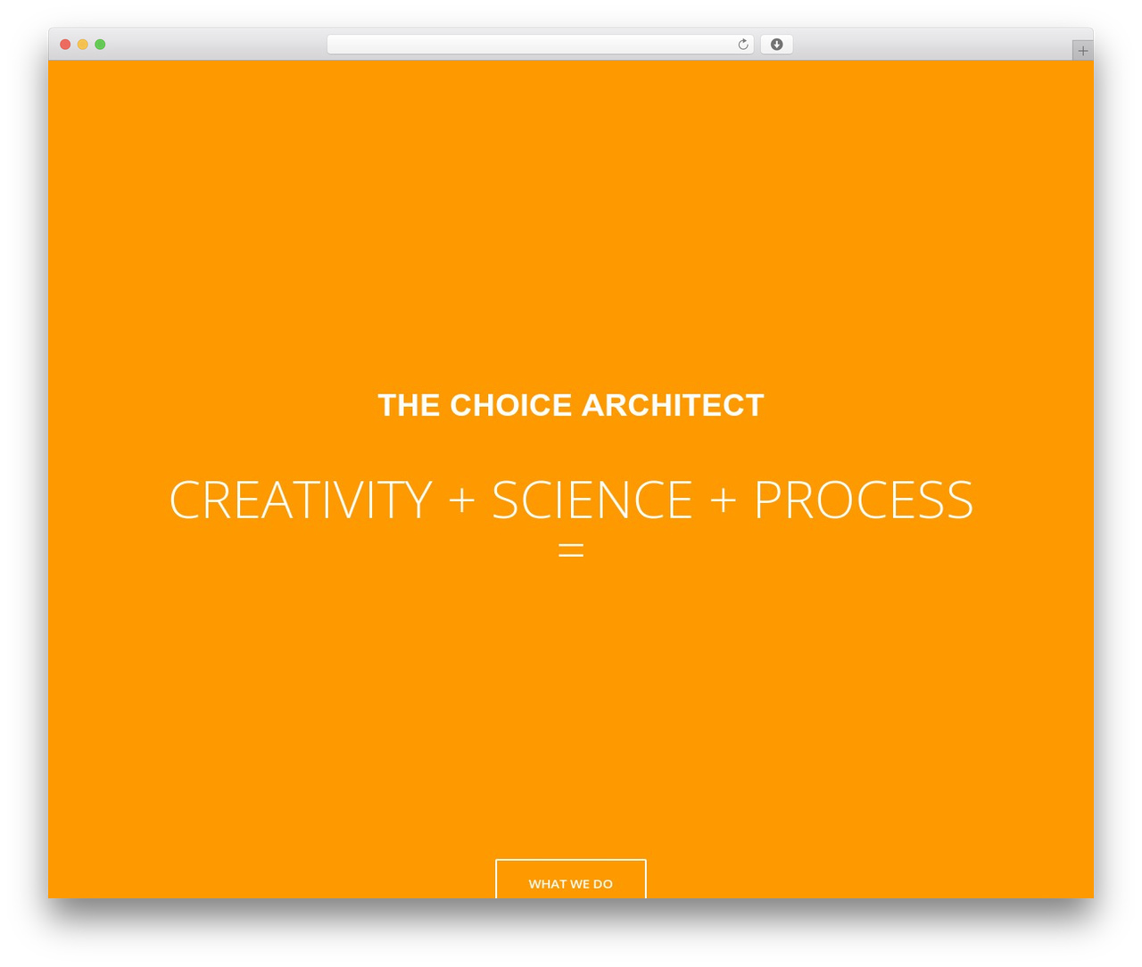Click THE CHOICE ARCHITECT heading
Screen dimensions: 1142x967
571,405
